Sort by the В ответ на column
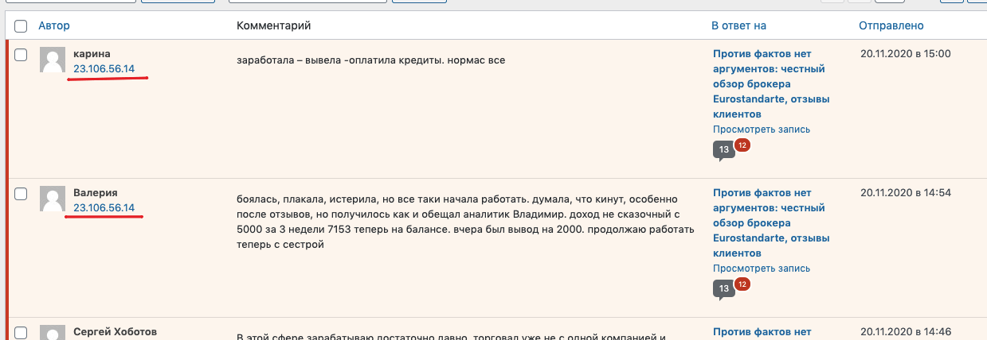The height and width of the screenshot is (340, 987). 738,25
